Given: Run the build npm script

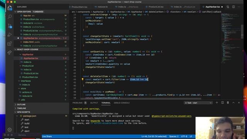Looking at the screenshot, I should tap(27, 124).
